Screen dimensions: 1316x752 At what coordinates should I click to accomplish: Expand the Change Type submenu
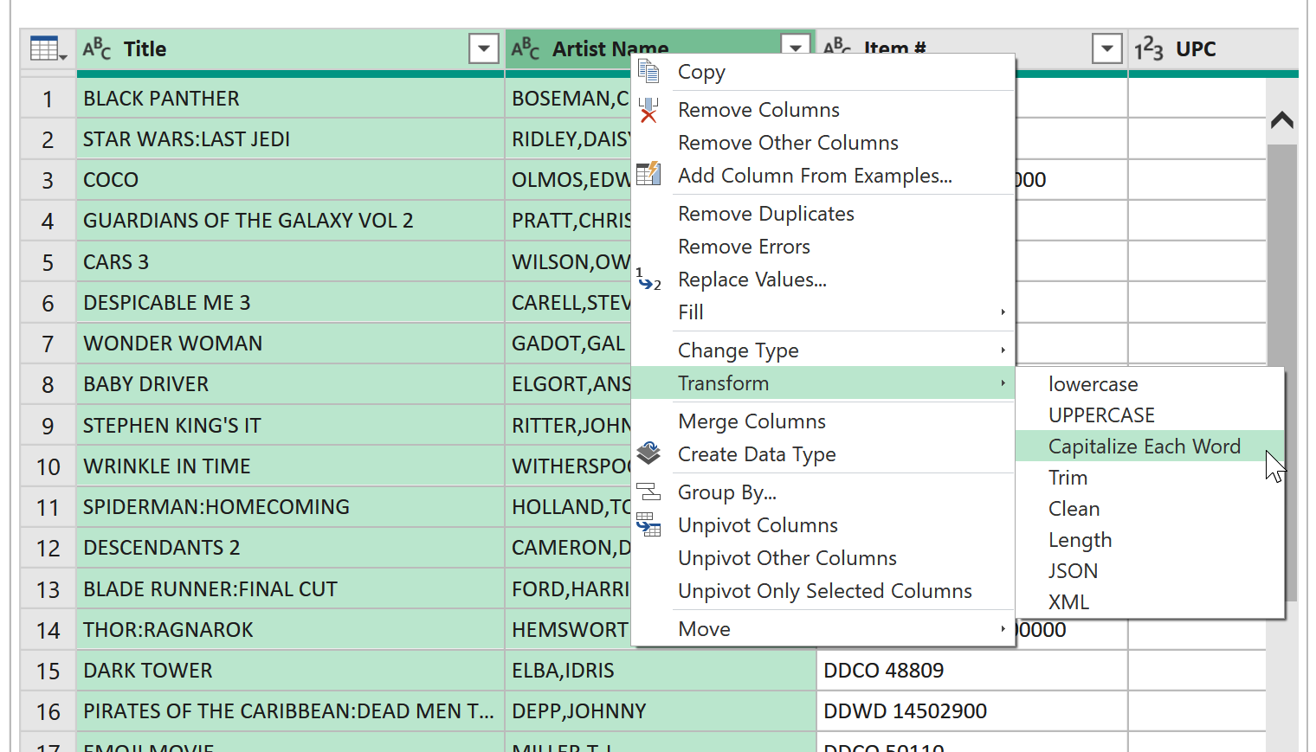coord(1003,350)
